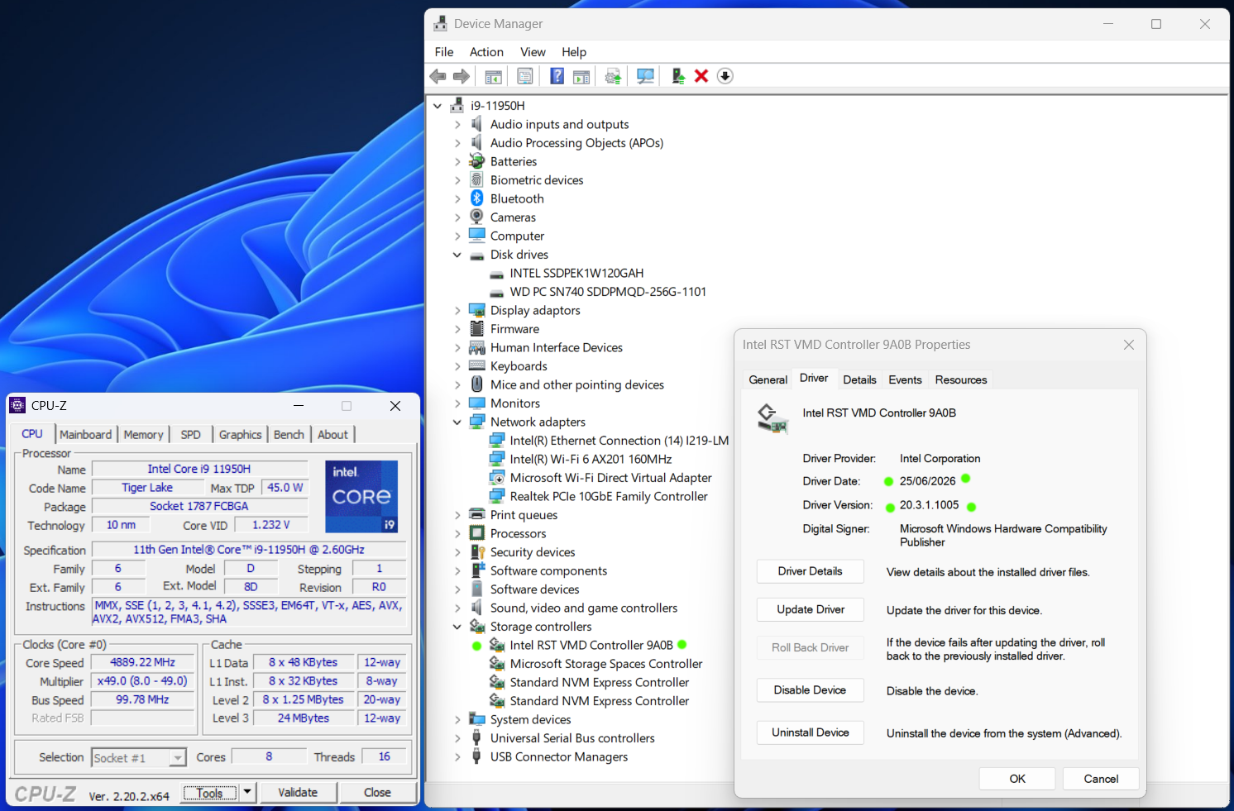Open the Socket #1 selection dropdown in CPU-Z
This screenshot has width=1234, height=811.
click(178, 757)
